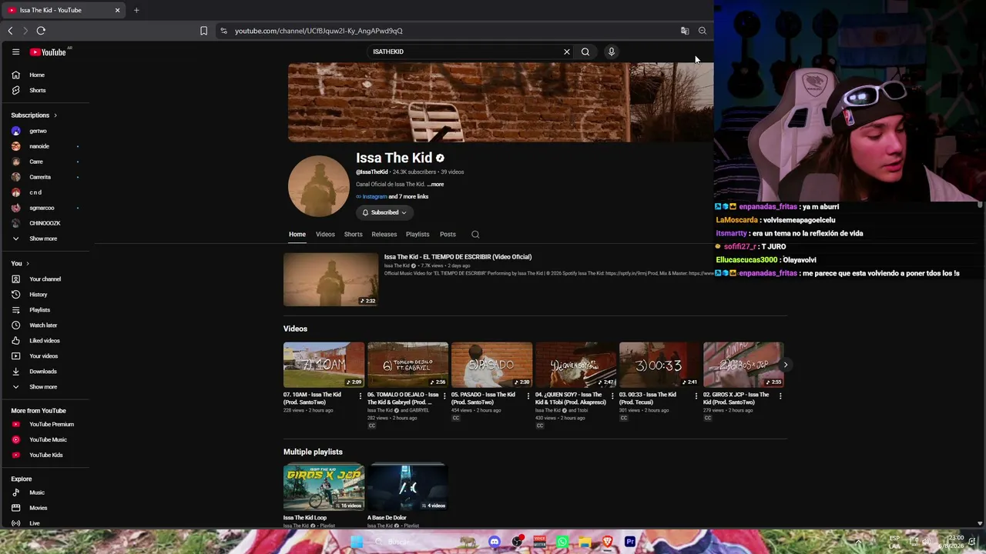Open the A Base De Dolor playlist thumbnail
Viewport: 986px width, 554px height.
[x=407, y=487]
